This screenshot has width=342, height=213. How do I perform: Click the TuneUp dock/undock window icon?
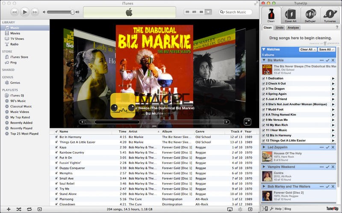click(x=265, y=209)
